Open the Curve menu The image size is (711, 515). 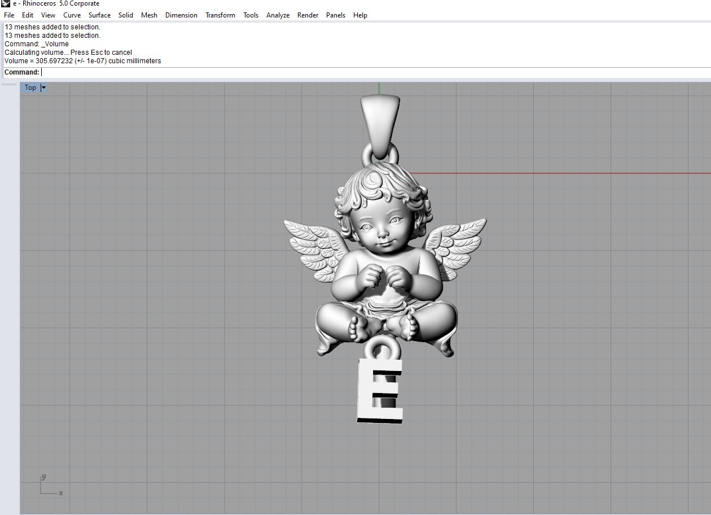point(72,15)
